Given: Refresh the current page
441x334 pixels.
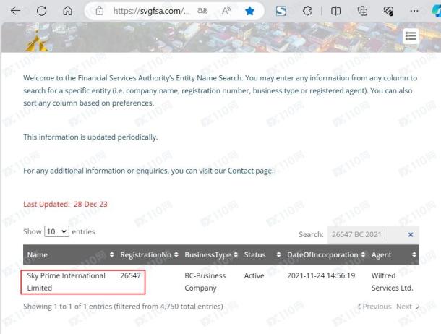Looking at the screenshot, I should [41, 12].
